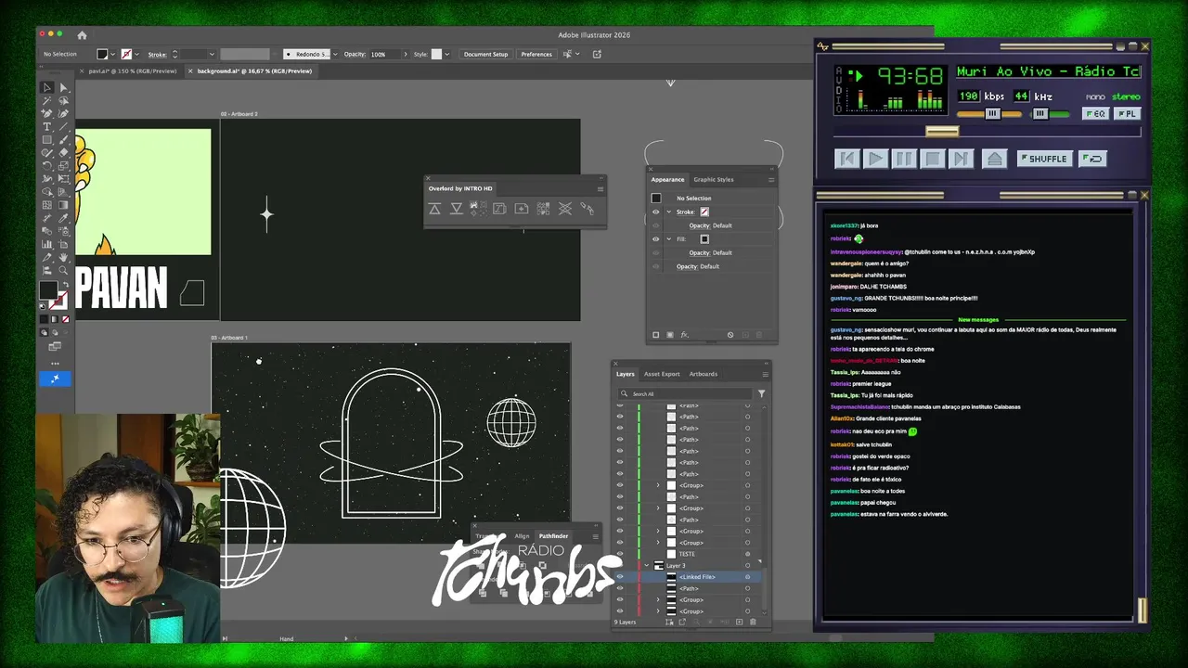Screen dimensions: 1188x668
Task: Collapse the Layer 3 layer
Action: [646, 565]
